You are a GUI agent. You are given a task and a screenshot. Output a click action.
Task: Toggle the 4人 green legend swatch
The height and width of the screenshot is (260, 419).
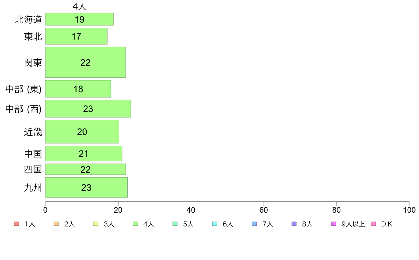click(135, 224)
